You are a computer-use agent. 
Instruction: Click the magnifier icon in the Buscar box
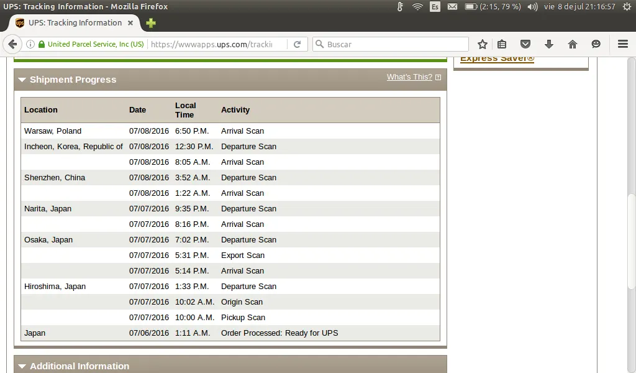(320, 44)
